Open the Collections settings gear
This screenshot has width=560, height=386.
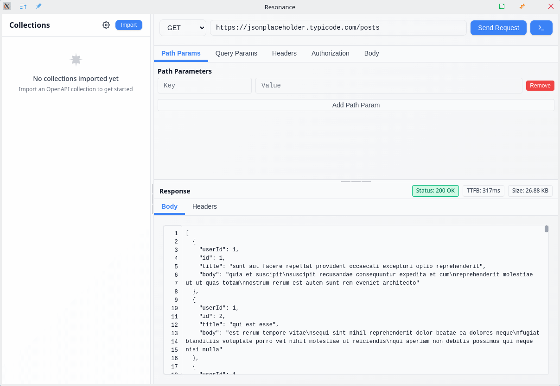point(106,25)
